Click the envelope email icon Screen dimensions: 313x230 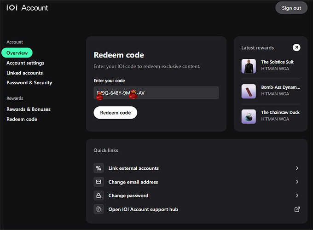[x=99, y=182]
